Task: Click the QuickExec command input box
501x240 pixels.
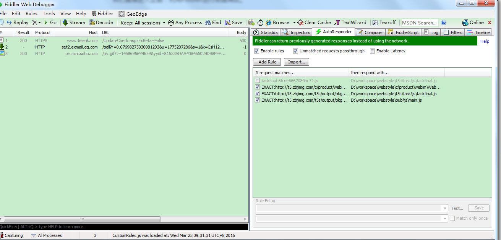Action: [124, 227]
